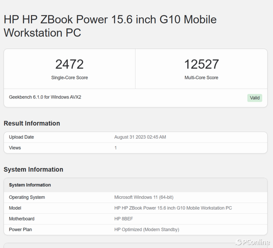The image size is (273, 248).
Task: Click the Result Information heading
Action: click(32, 123)
